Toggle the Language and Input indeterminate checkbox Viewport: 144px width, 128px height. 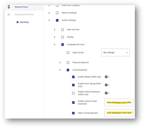63,45
